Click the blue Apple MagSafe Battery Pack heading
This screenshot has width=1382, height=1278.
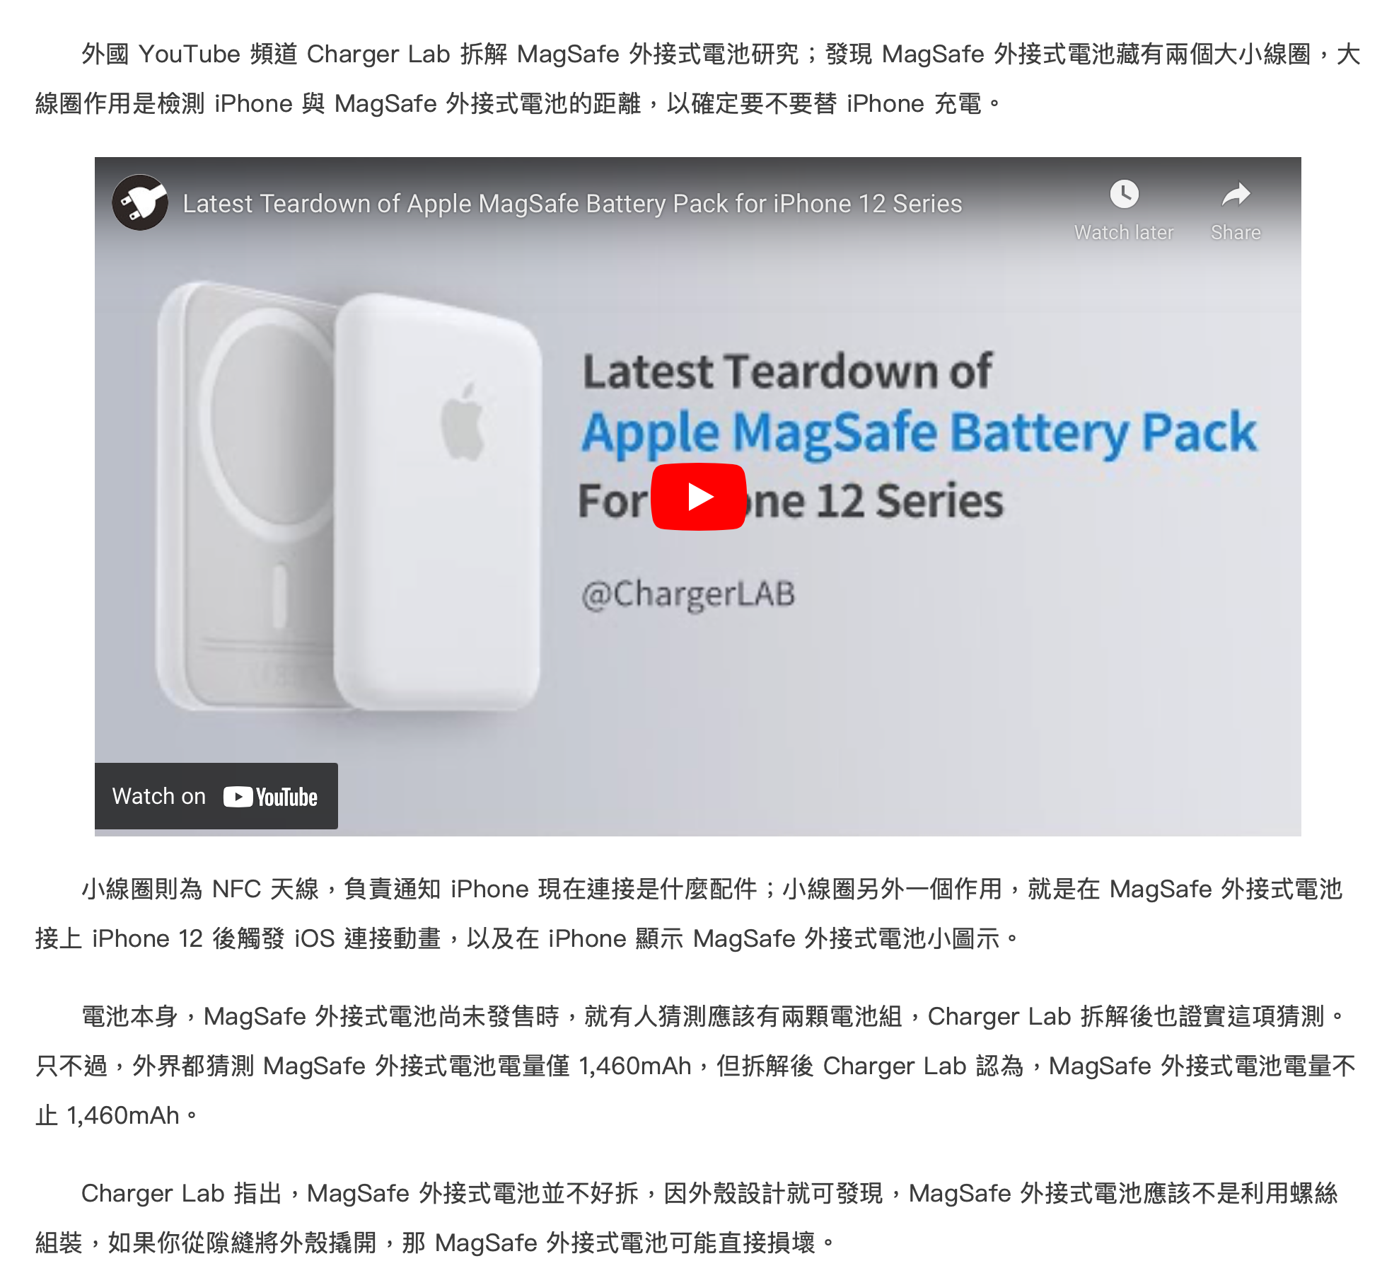[919, 432]
